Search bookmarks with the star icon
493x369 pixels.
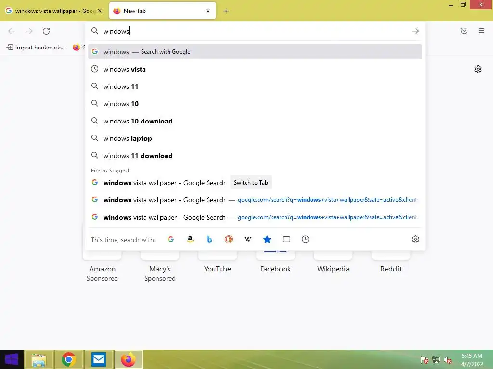pyautogui.click(x=267, y=239)
